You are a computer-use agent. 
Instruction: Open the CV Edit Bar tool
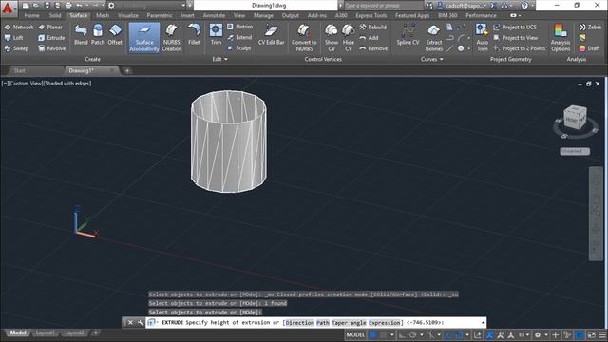tap(271, 35)
